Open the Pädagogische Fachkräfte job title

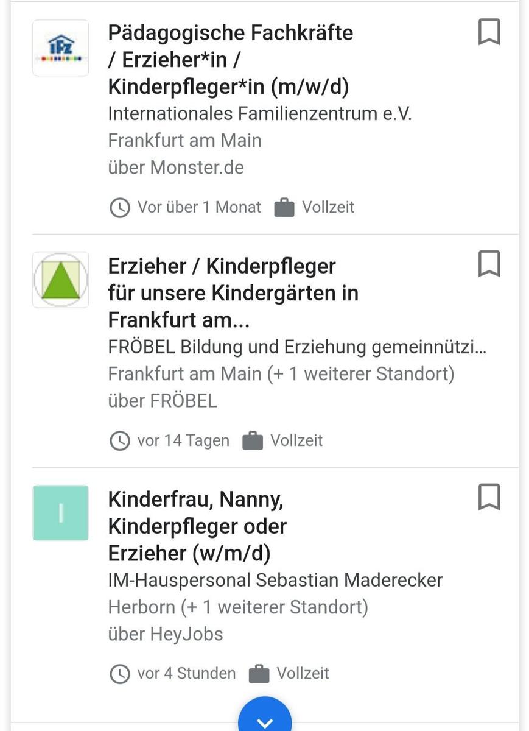click(230, 60)
